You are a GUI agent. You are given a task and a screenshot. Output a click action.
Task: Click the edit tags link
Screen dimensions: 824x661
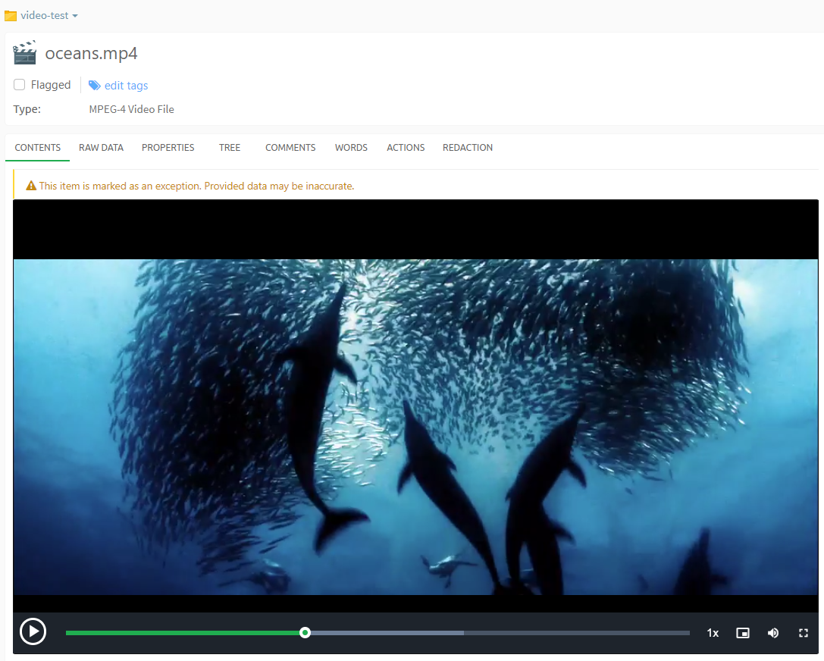pos(126,85)
